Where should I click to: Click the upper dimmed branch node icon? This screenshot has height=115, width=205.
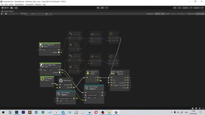111,34
